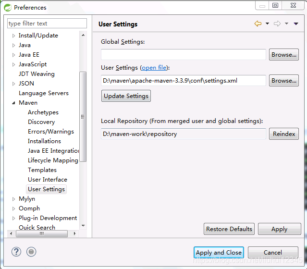Click the oomph preference recorder icon
The height and width of the screenshot is (269, 307).
pos(31,252)
